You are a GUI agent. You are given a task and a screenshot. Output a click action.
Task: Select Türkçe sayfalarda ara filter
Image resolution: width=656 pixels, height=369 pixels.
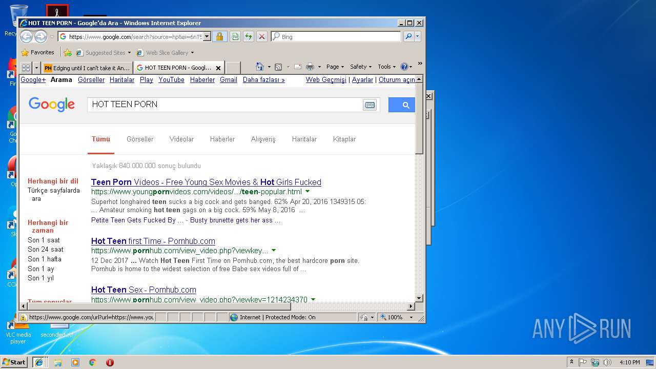(x=54, y=194)
